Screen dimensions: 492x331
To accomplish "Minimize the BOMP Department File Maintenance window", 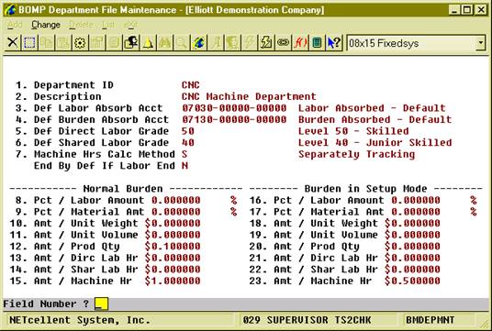I will click(454, 10).
